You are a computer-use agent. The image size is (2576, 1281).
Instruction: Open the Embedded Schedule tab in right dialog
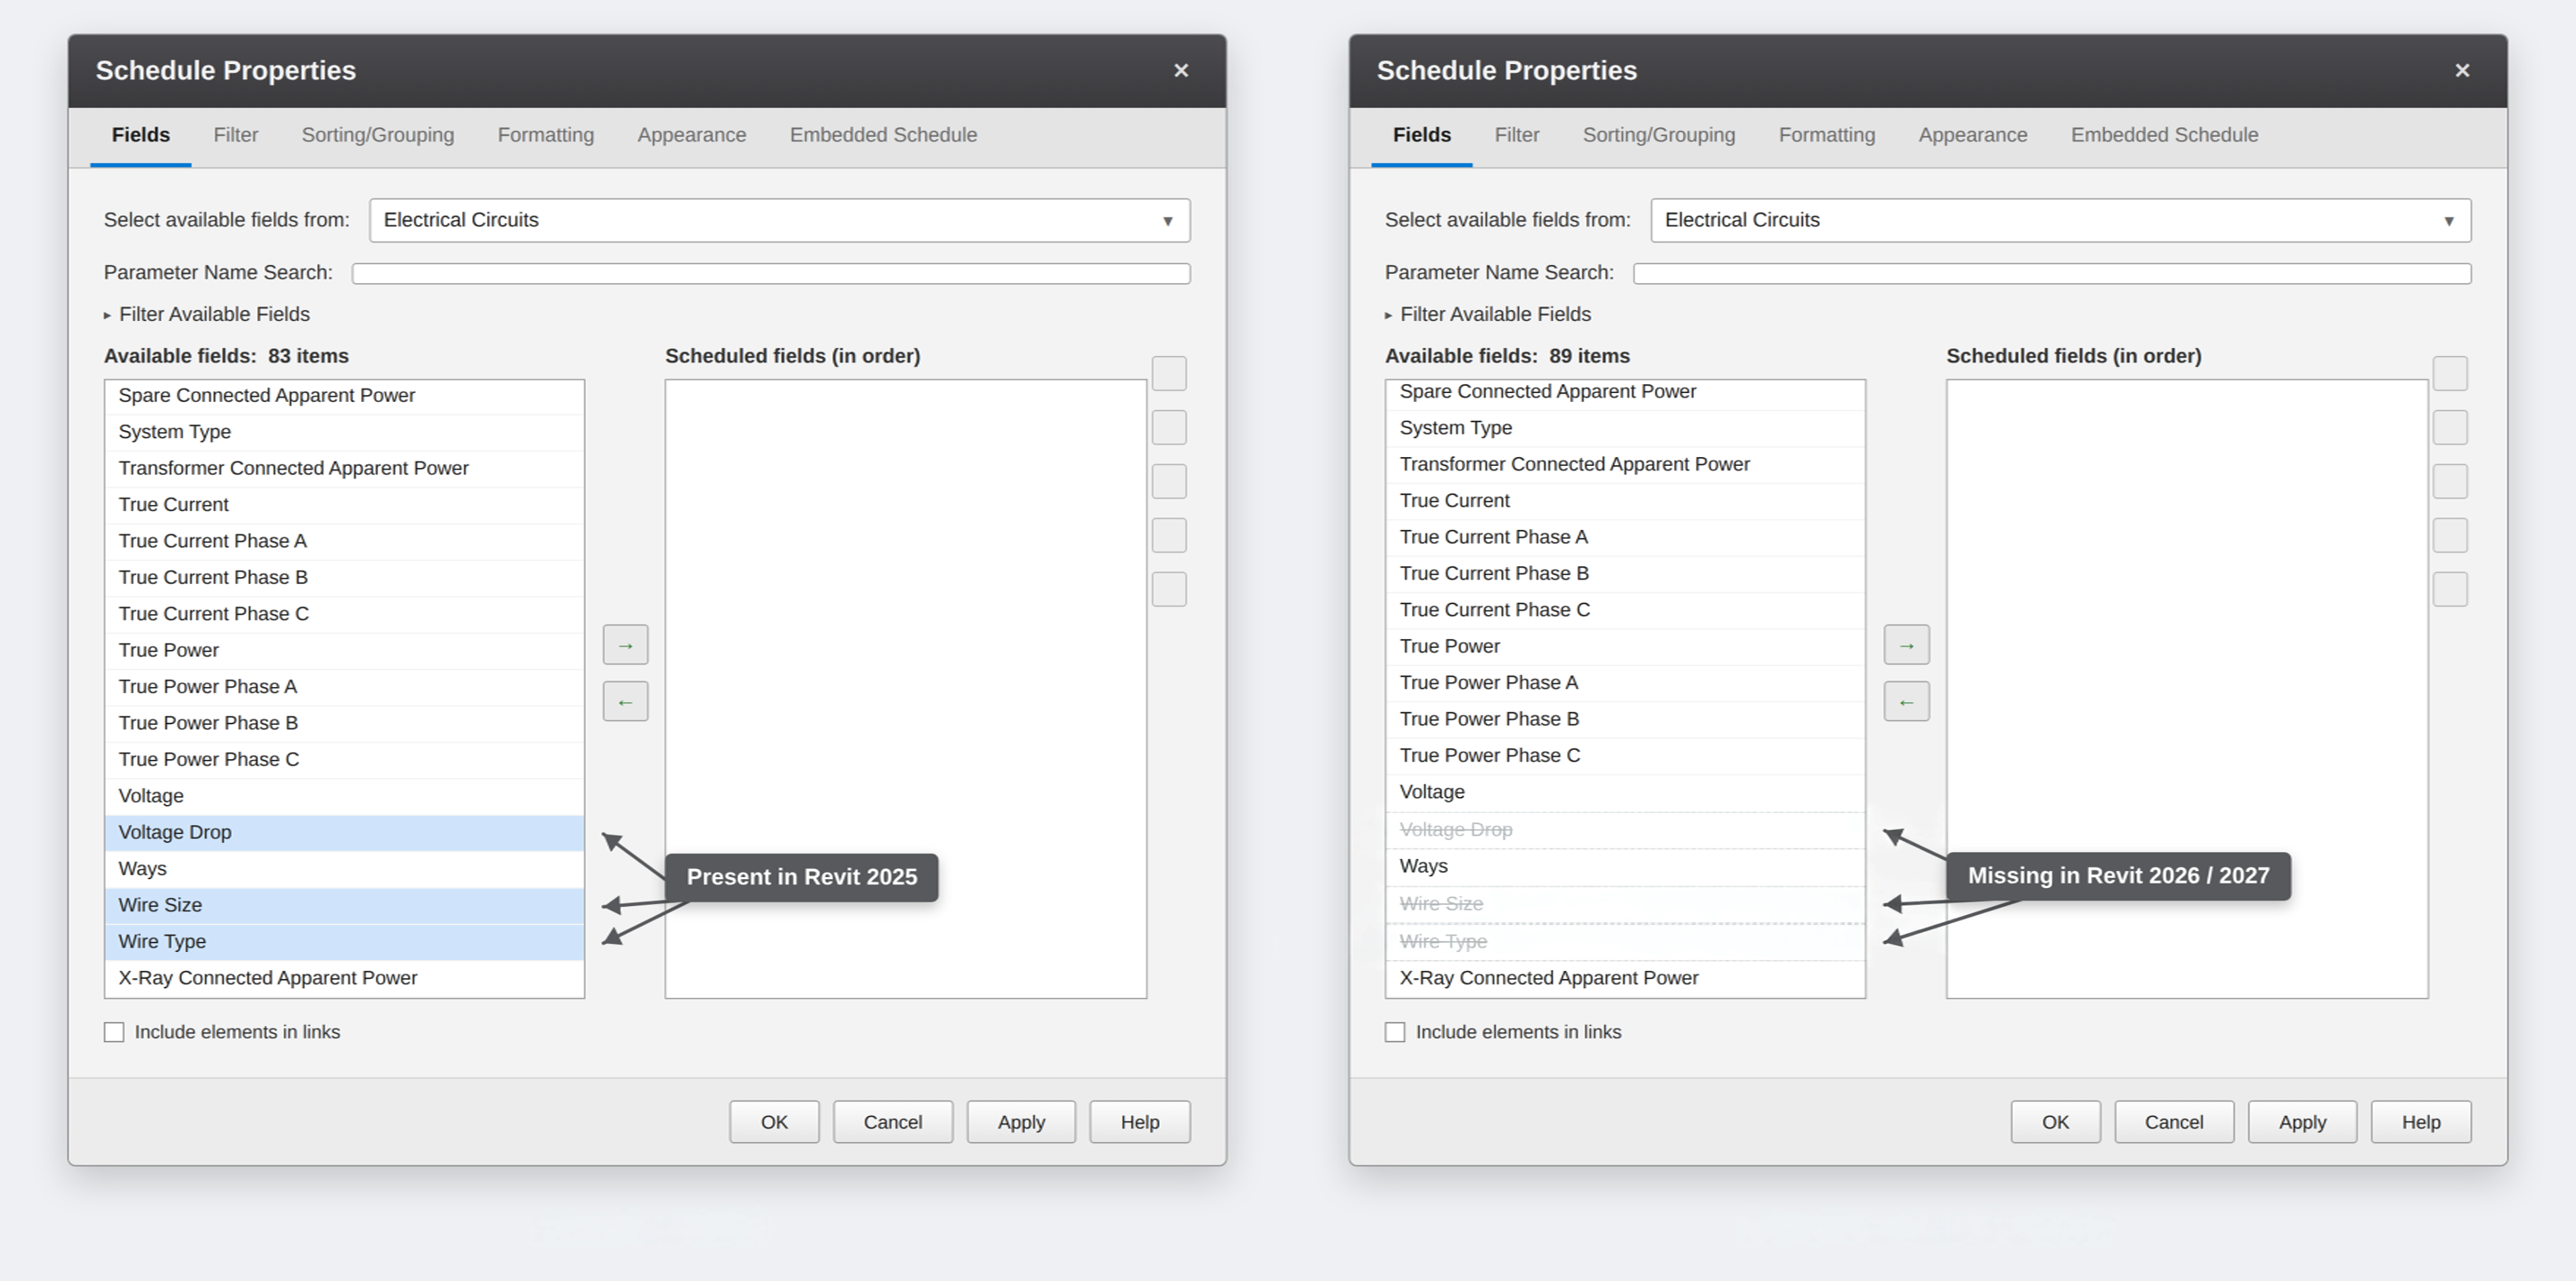tap(2165, 135)
